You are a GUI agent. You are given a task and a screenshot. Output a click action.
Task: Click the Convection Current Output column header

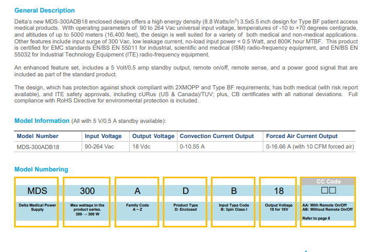click(x=217, y=136)
